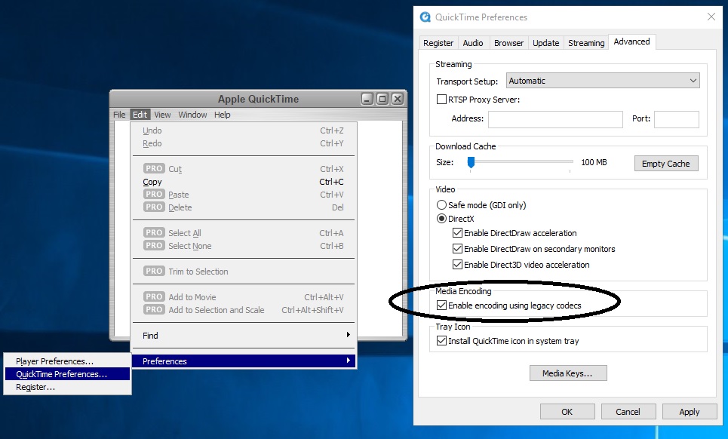Switch to the Streaming tab

586,43
